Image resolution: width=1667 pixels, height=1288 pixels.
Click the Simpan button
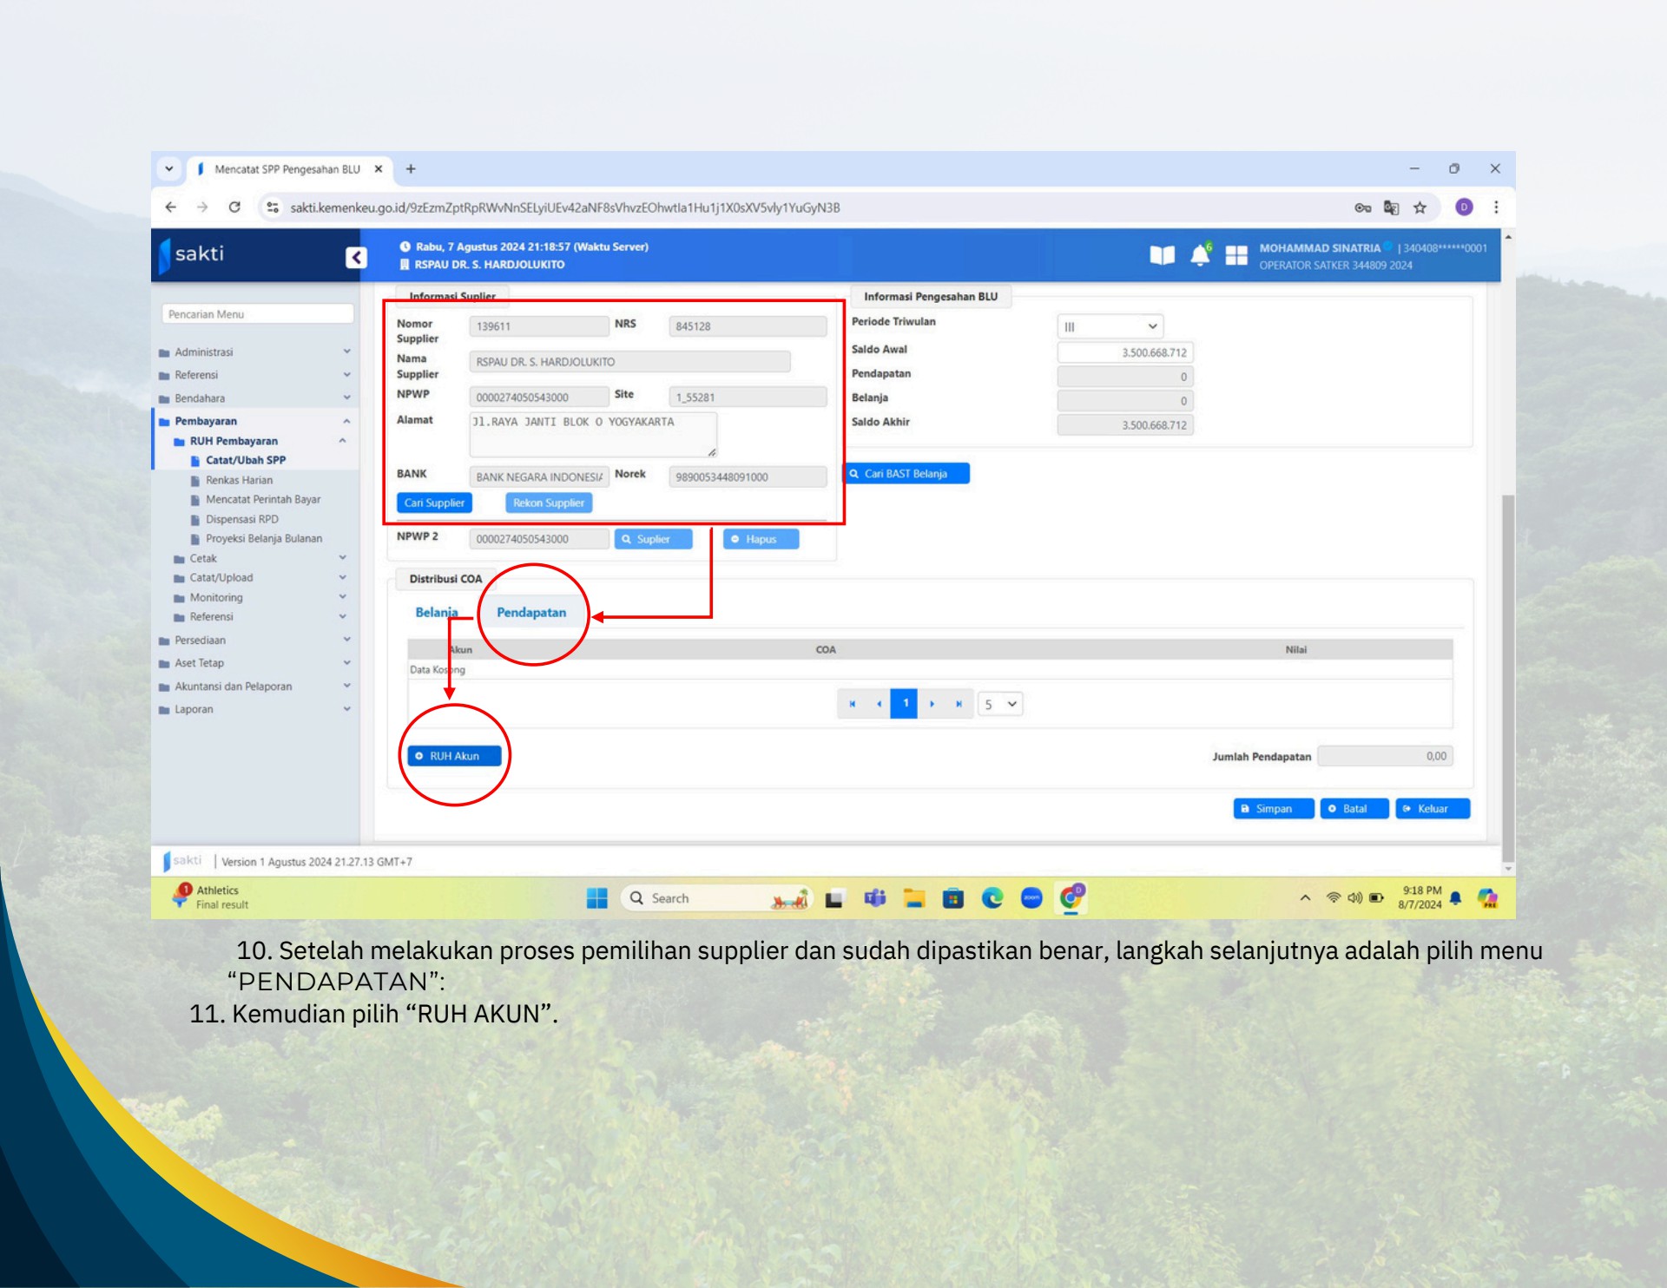pos(1273,808)
